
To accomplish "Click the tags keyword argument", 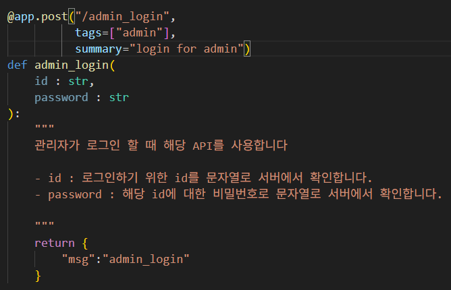I will tap(88, 33).
